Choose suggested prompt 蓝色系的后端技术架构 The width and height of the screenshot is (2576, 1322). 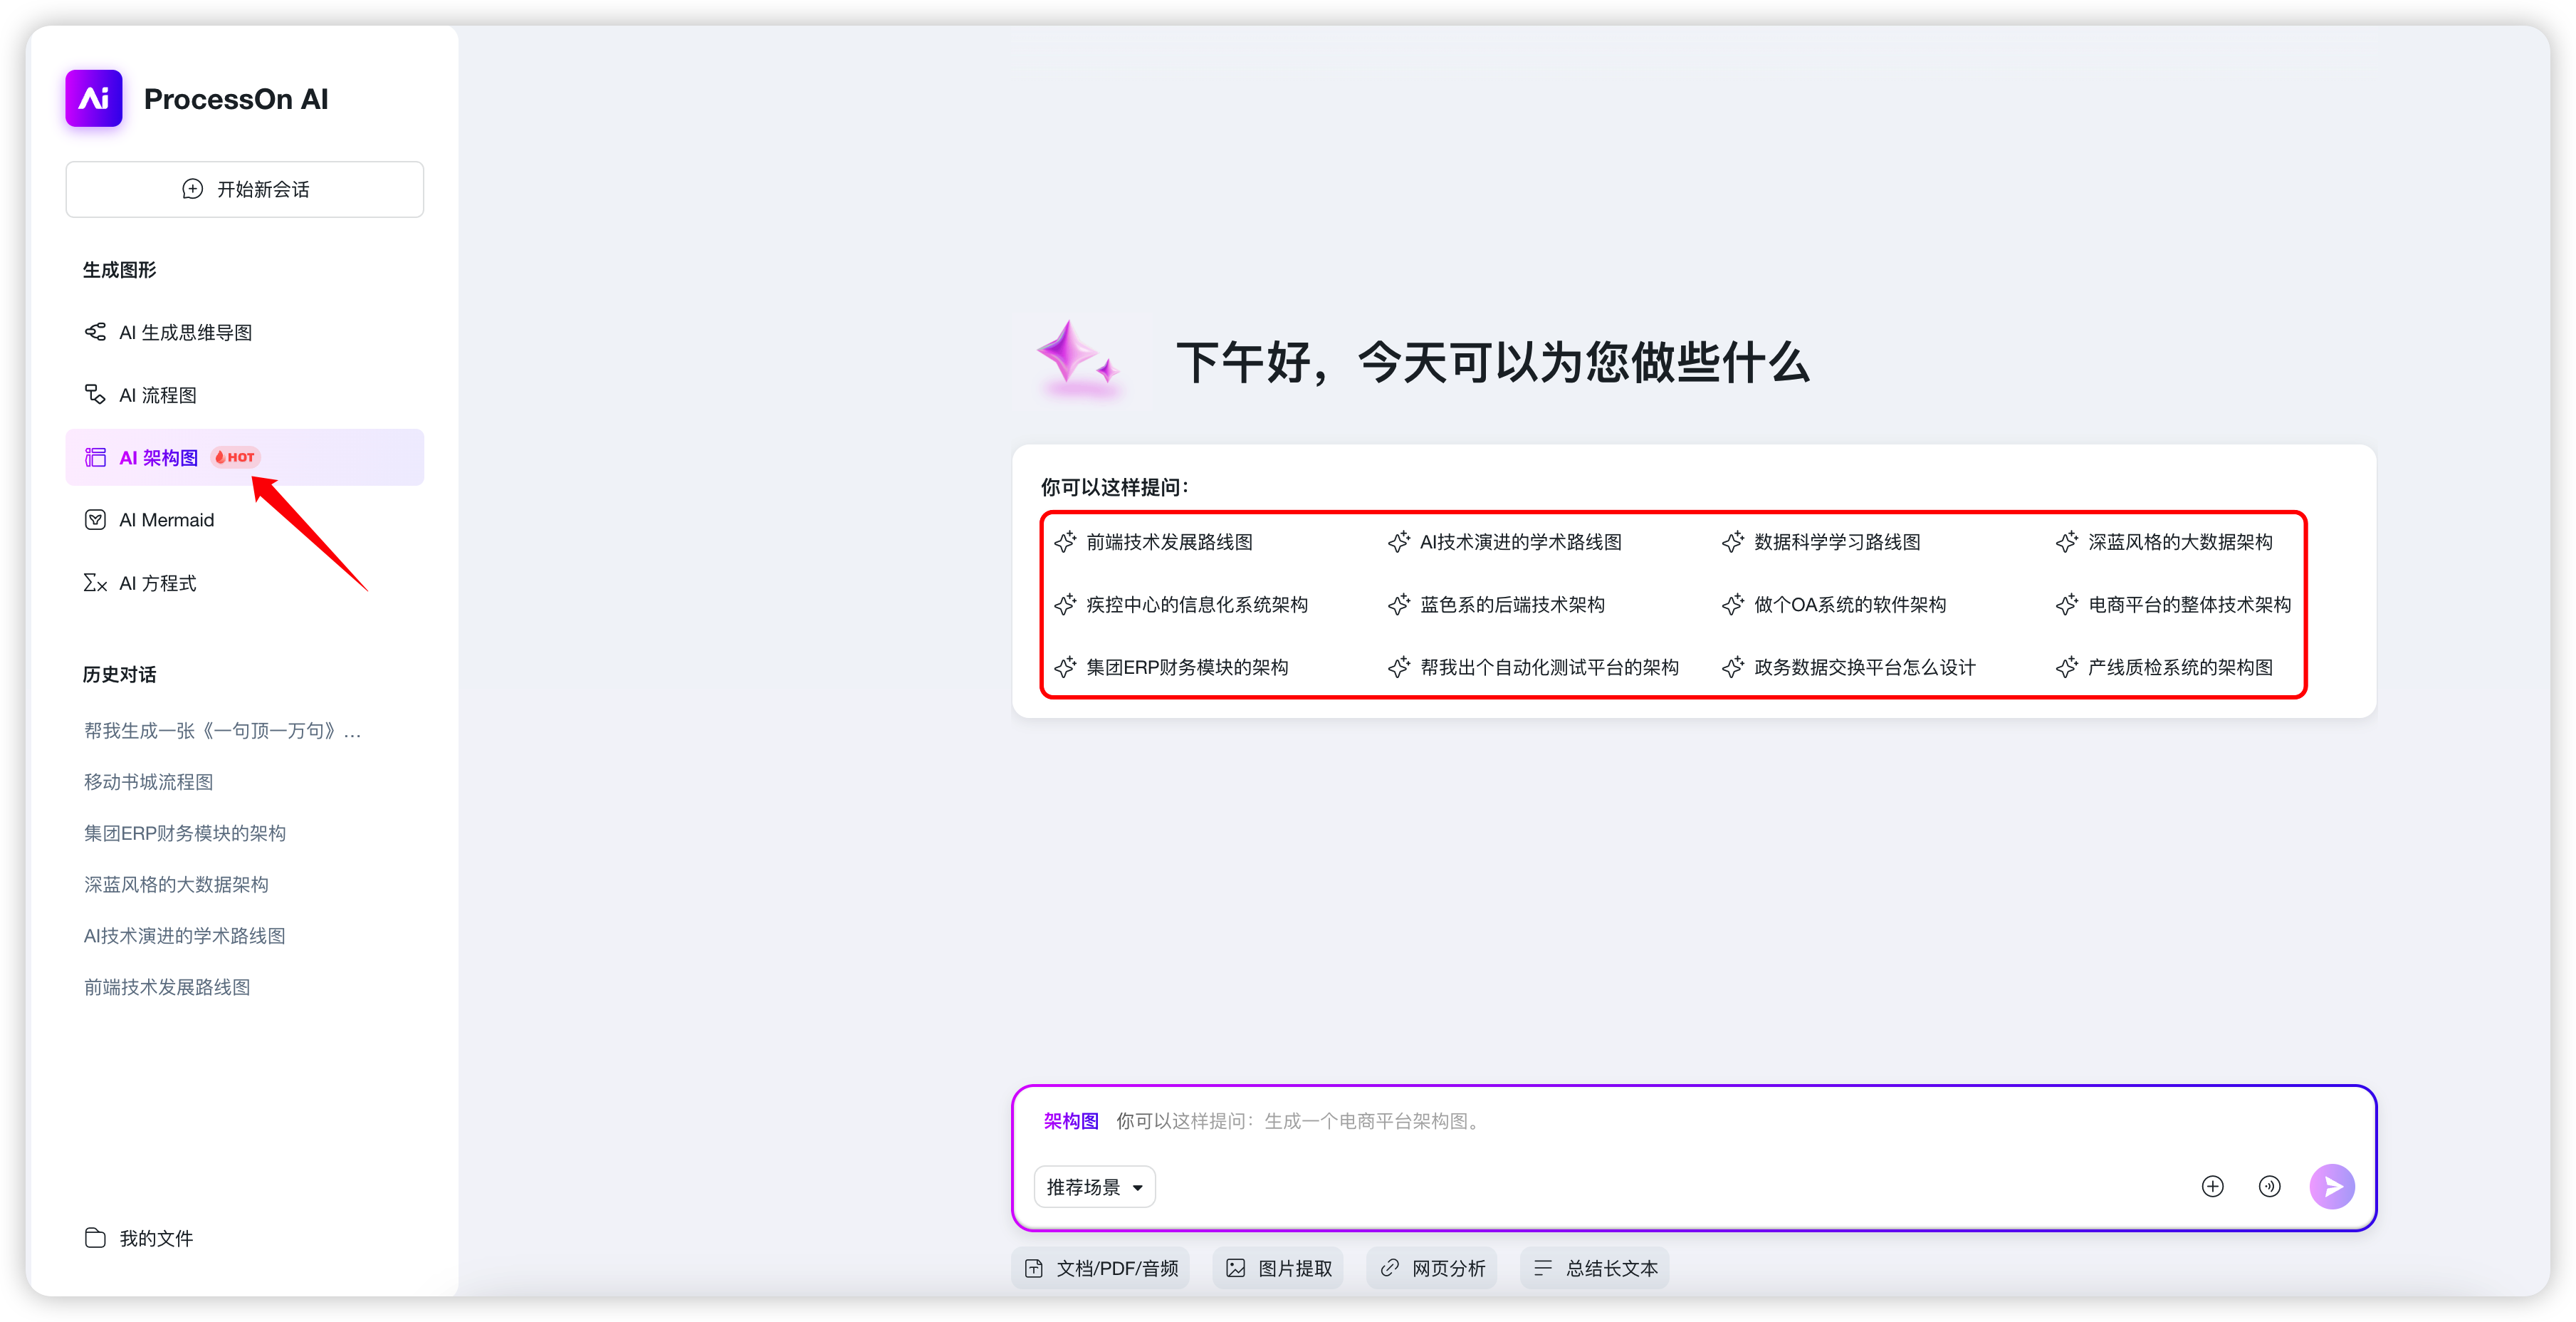(x=1496, y=605)
